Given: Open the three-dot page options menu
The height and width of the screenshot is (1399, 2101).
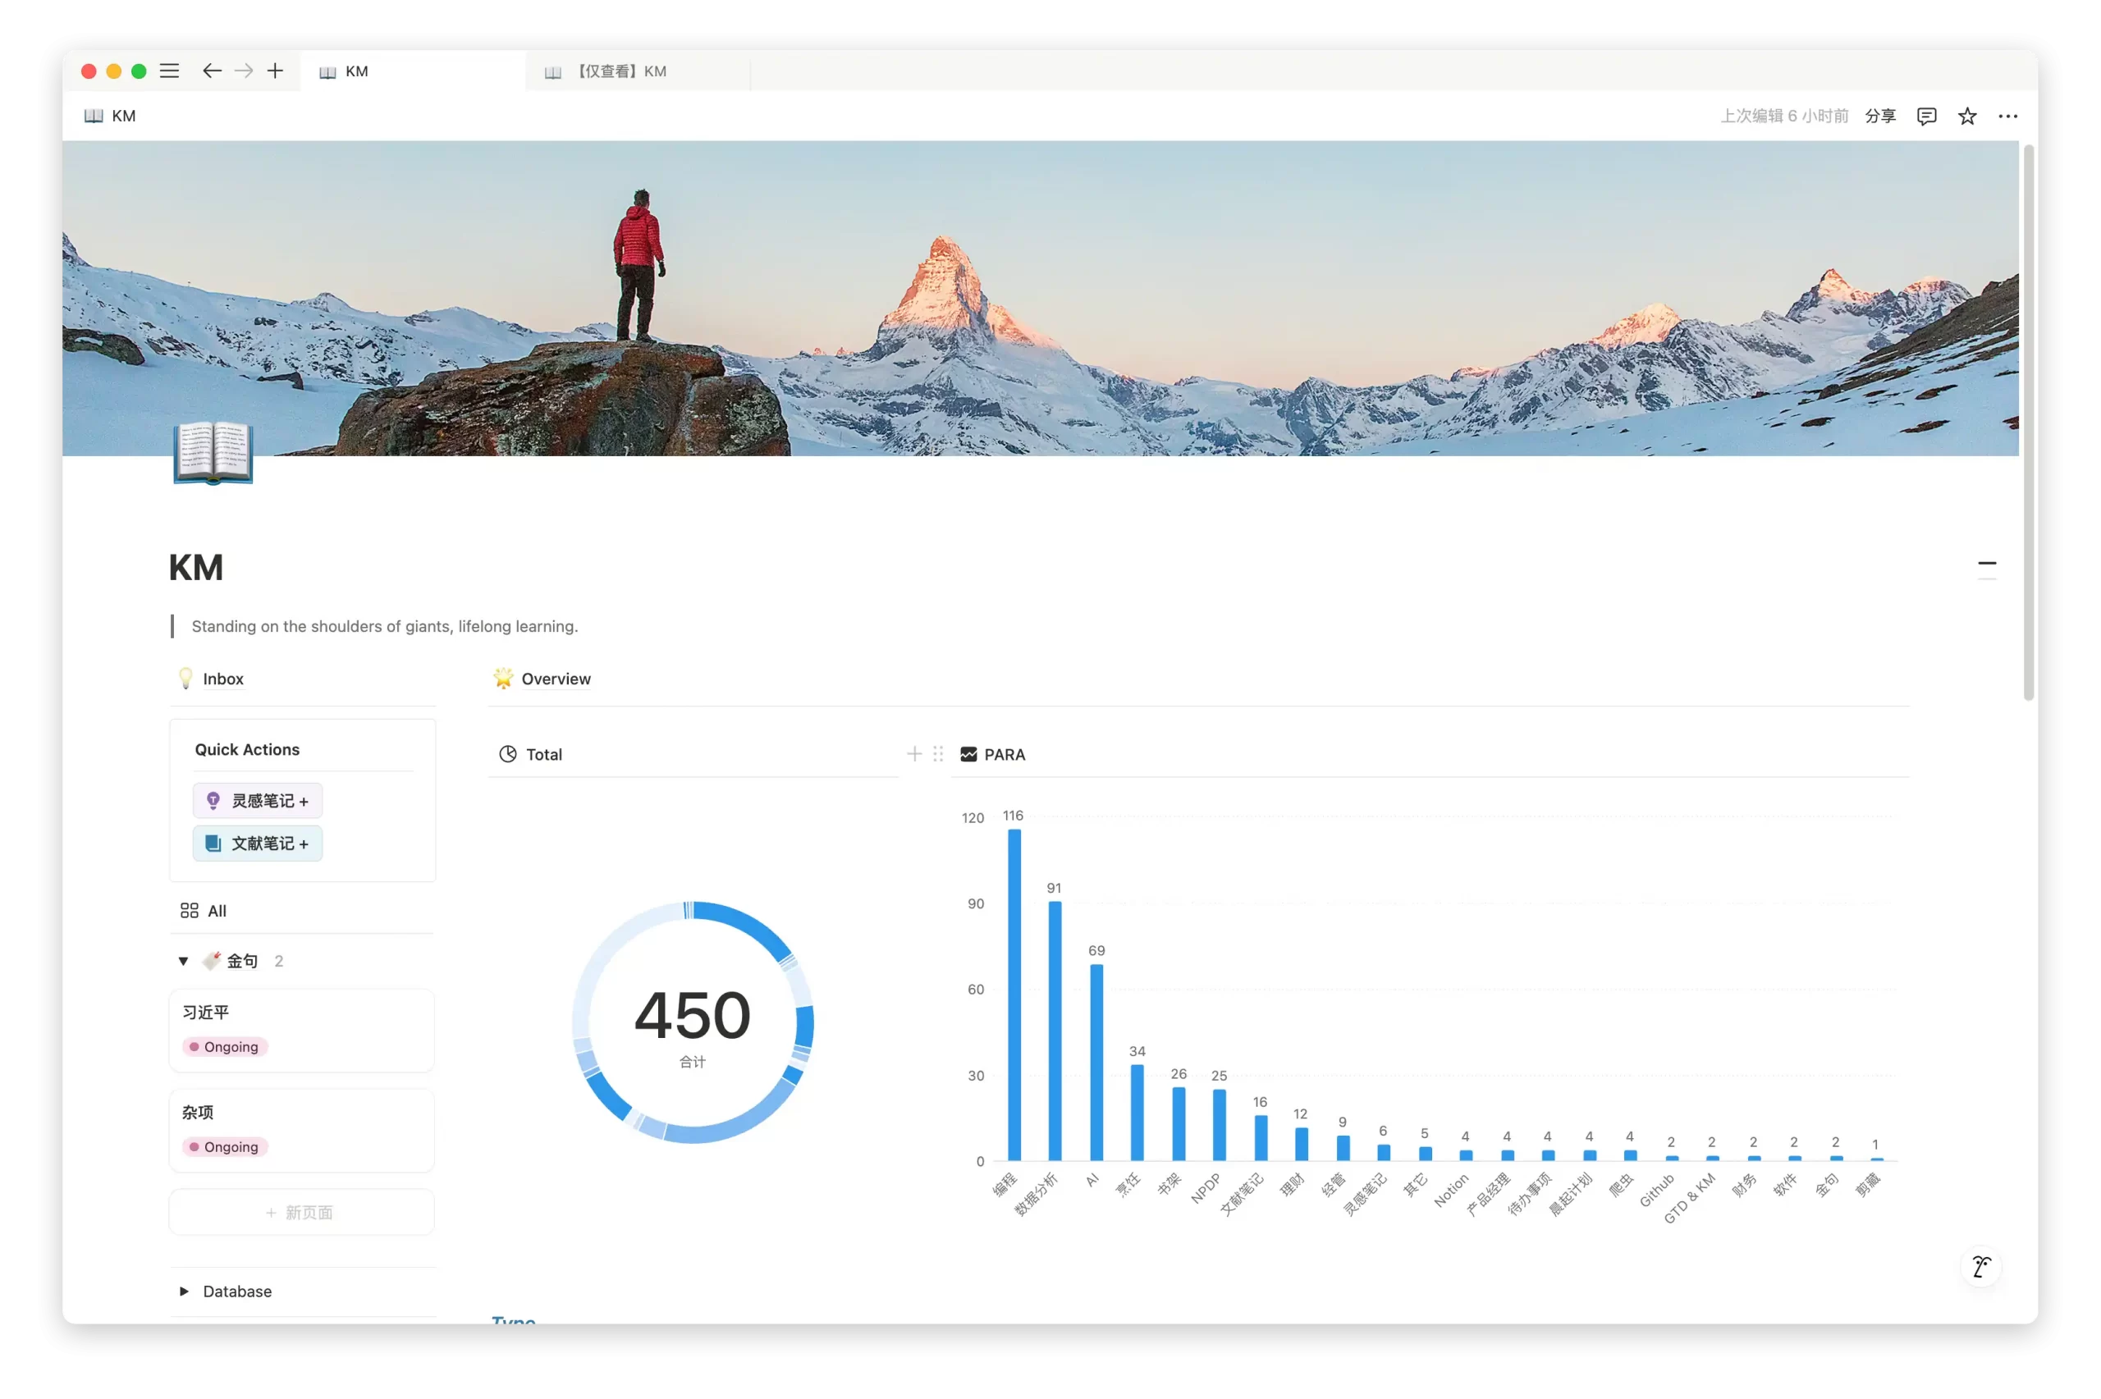Looking at the screenshot, I should tap(2007, 116).
